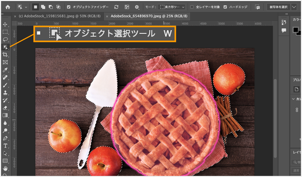Image resolution: width=302 pixels, height=177 pixels.
Task: Select the Gradient tool
Action: pos(5,115)
